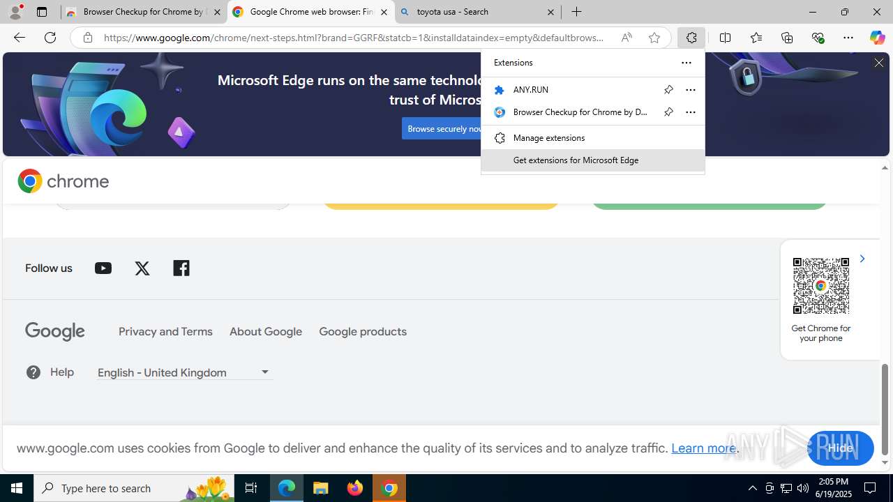Image resolution: width=893 pixels, height=502 pixels.
Task: Pin Browser Checkup extension to toolbar
Action: point(668,112)
